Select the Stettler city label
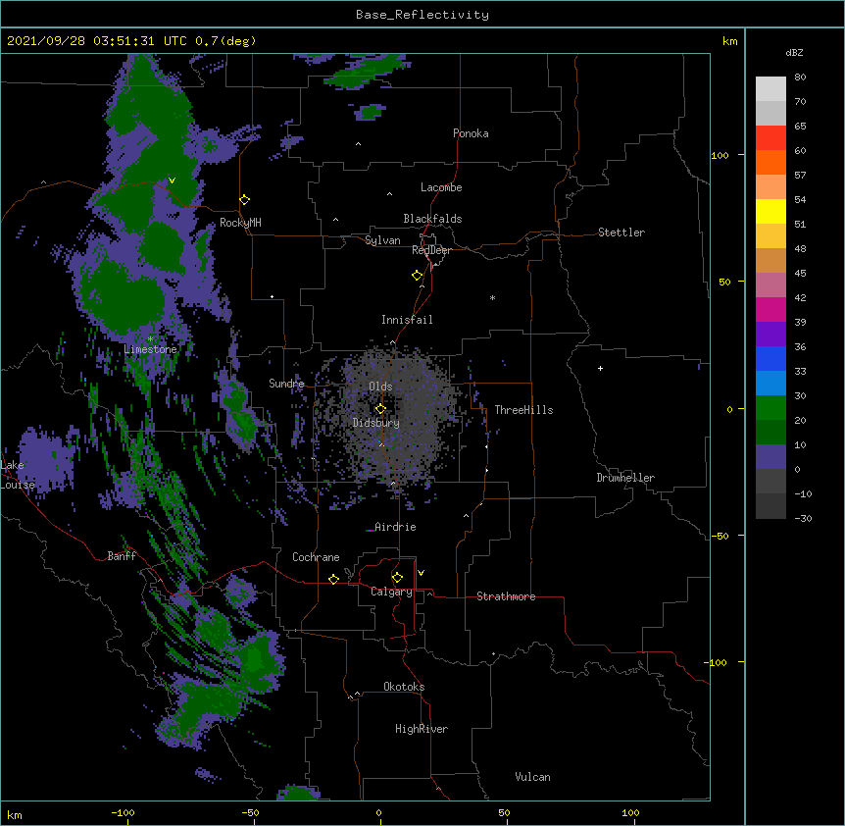 (x=621, y=232)
